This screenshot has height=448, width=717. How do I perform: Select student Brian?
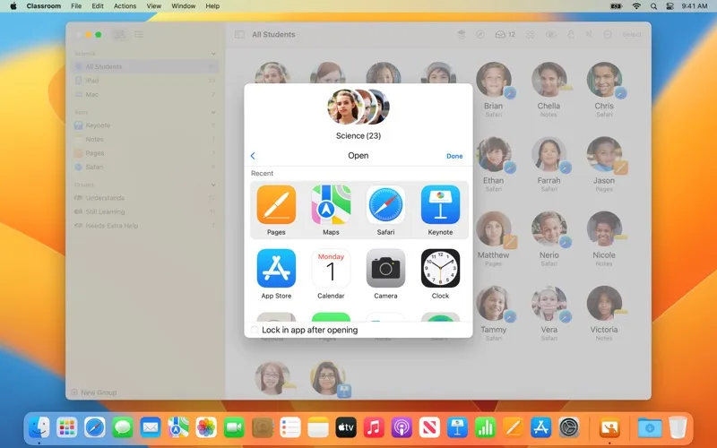494,80
